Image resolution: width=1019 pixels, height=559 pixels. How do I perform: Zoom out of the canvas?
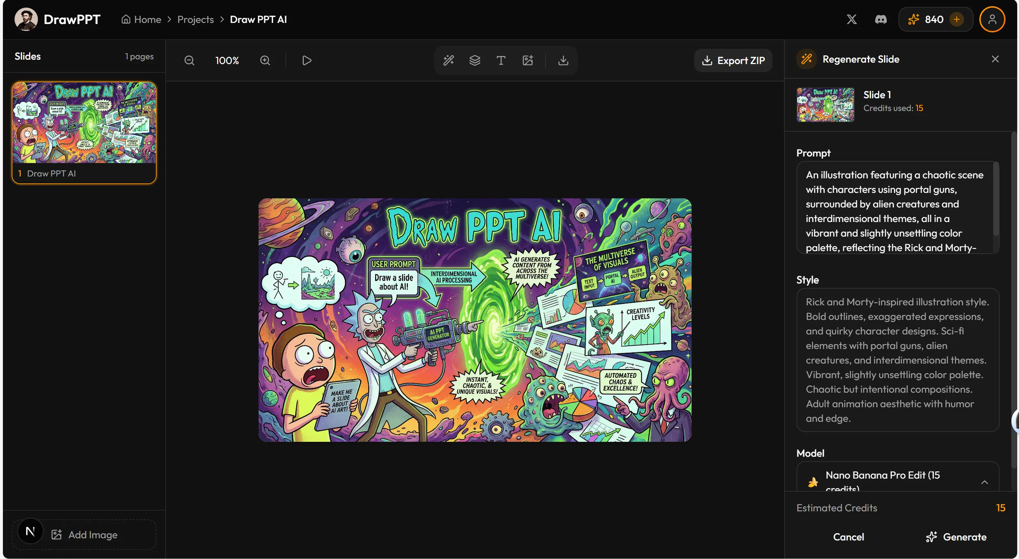tap(189, 60)
